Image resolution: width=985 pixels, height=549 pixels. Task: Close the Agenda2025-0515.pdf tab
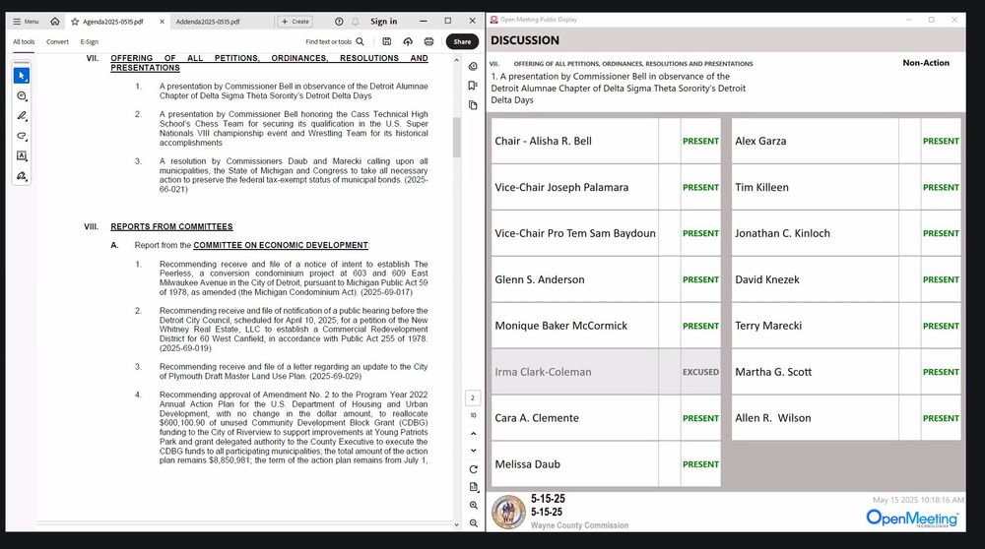click(162, 22)
